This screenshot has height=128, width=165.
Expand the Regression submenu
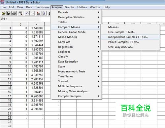pyautogui.click(x=76, y=47)
